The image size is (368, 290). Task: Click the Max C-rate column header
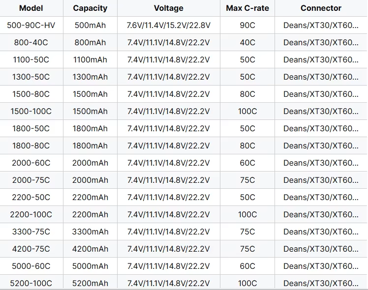click(247, 8)
